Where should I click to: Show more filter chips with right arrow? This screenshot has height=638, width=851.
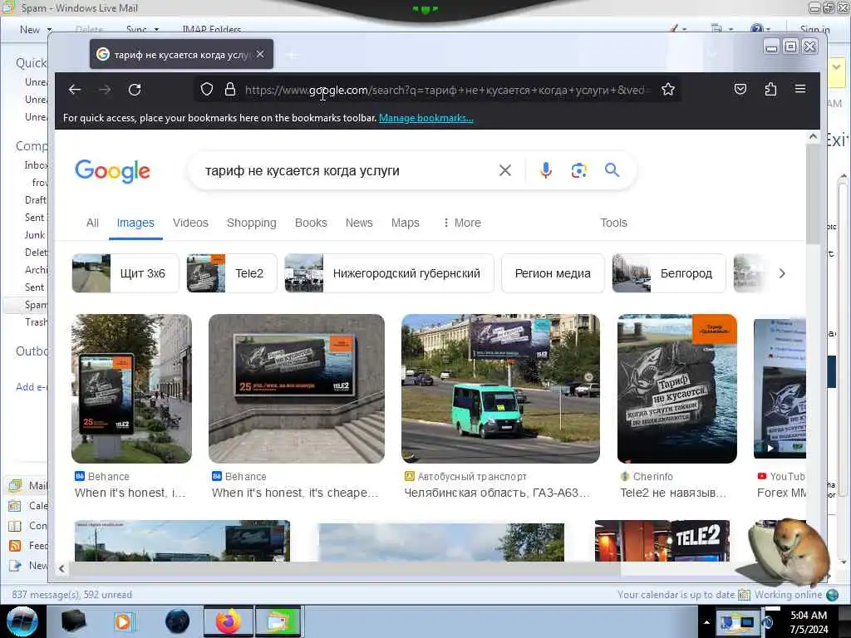[782, 273]
